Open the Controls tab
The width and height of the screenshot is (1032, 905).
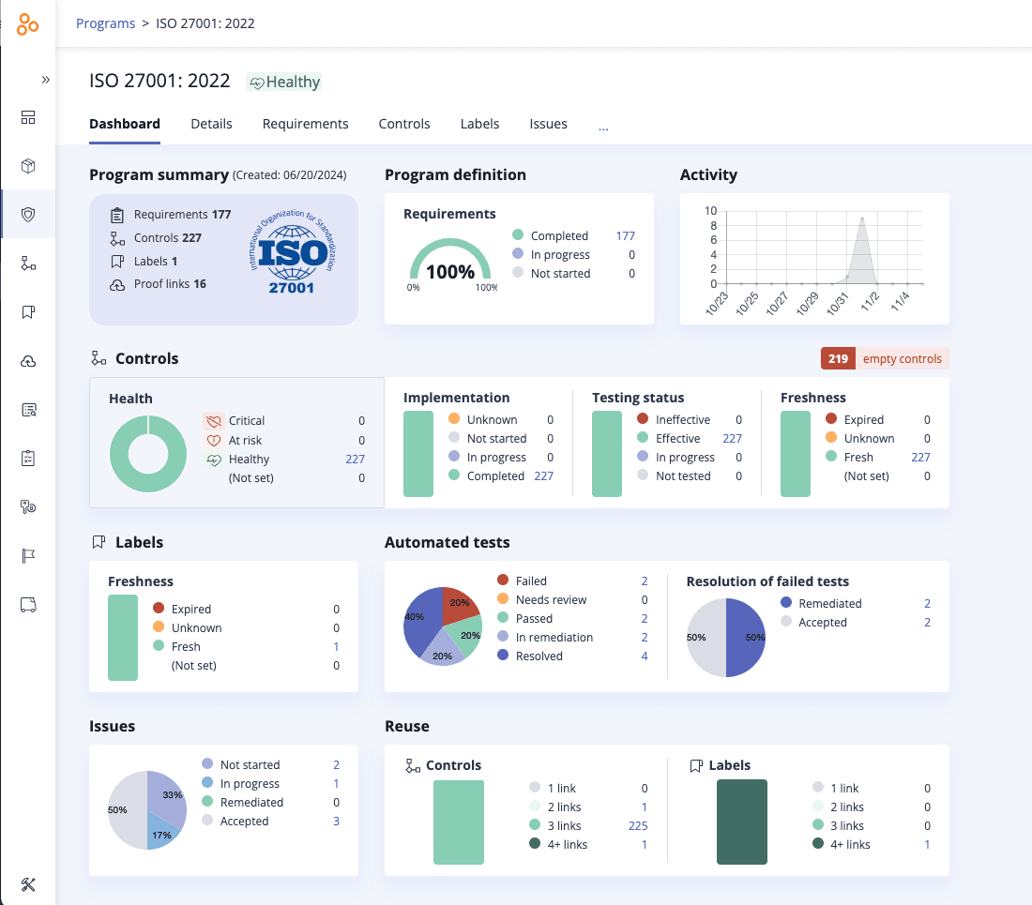point(404,124)
